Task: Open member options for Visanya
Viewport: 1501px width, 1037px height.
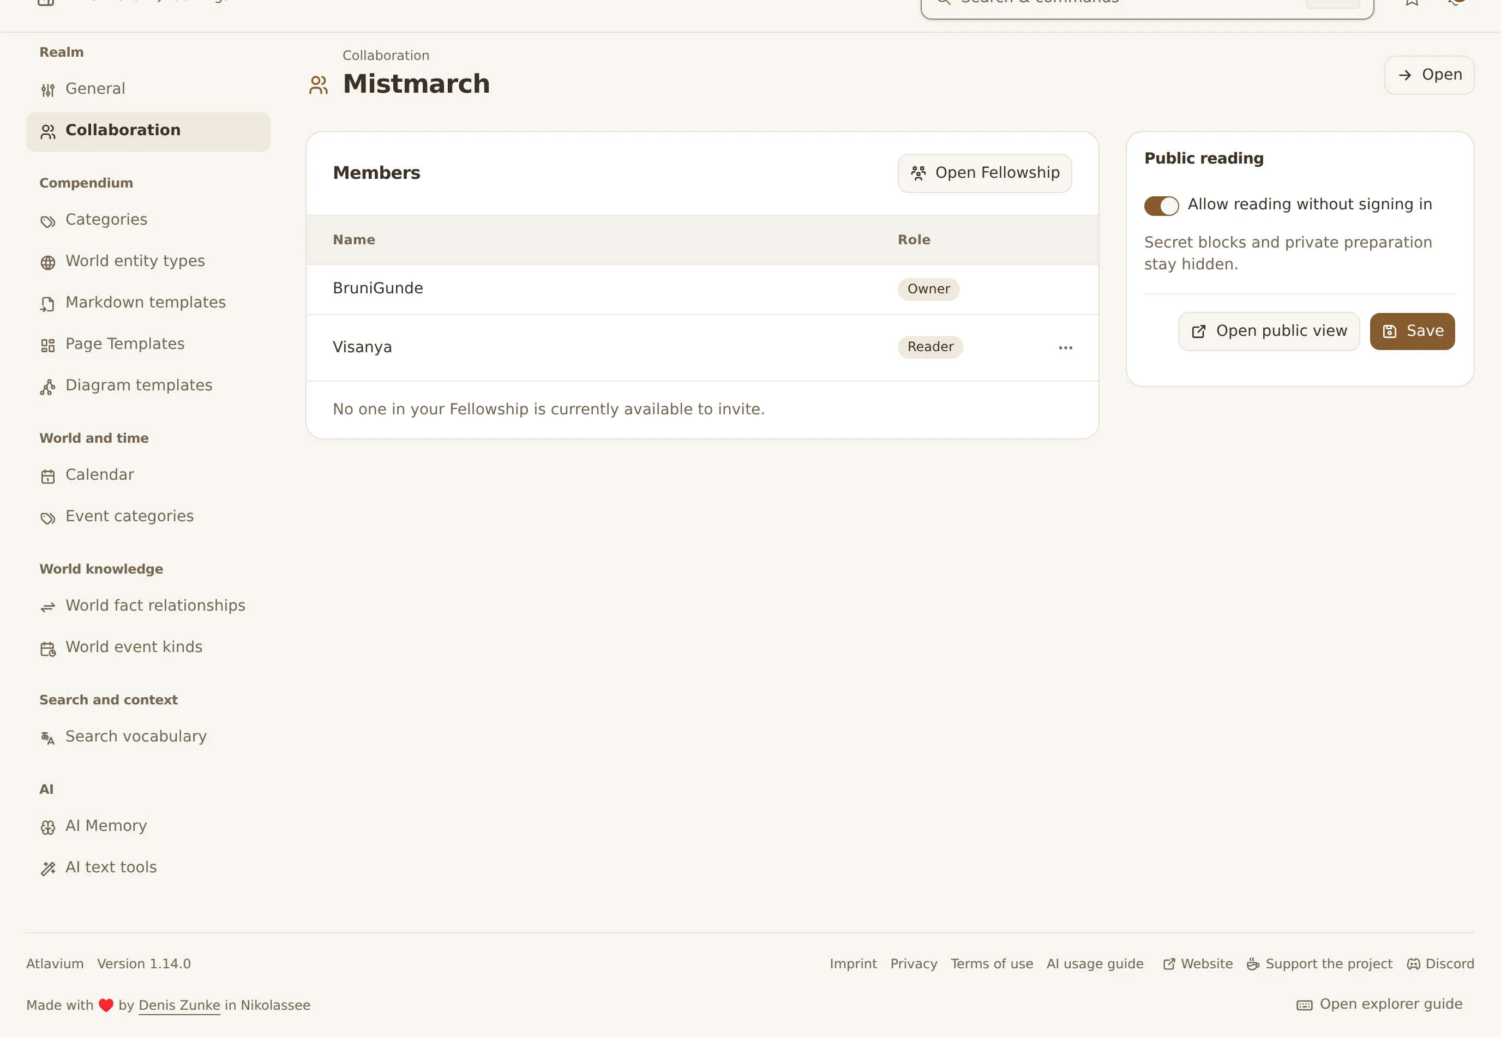Action: [x=1065, y=348]
